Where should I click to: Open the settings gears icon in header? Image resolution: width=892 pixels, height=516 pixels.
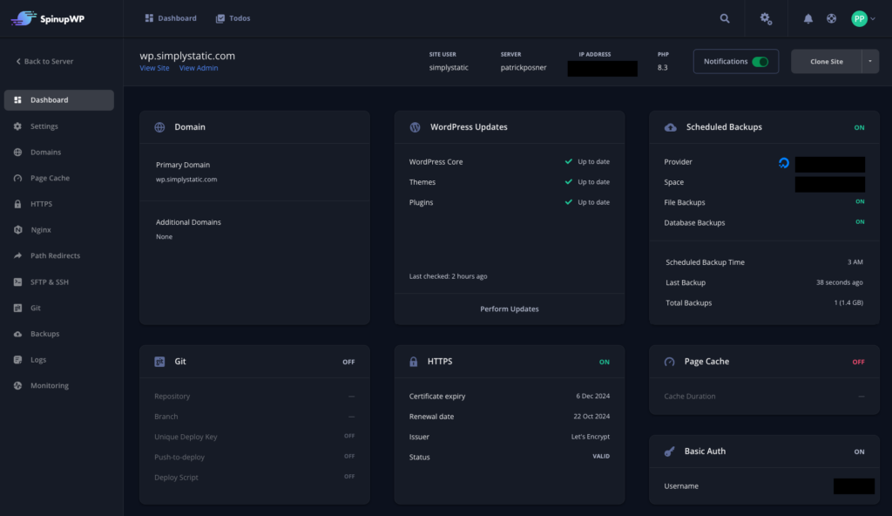(x=766, y=18)
